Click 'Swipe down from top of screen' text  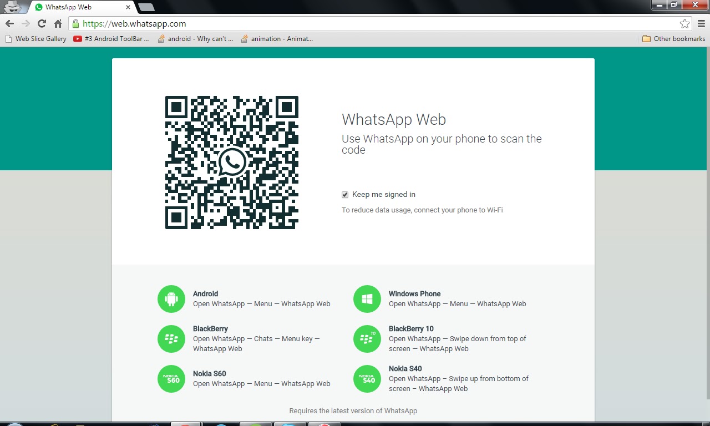[458, 344]
